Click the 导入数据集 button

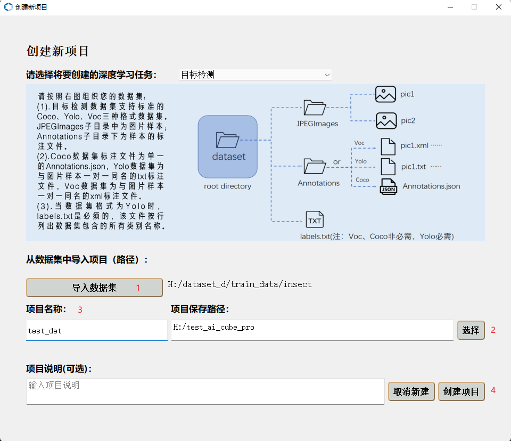[94, 288]
